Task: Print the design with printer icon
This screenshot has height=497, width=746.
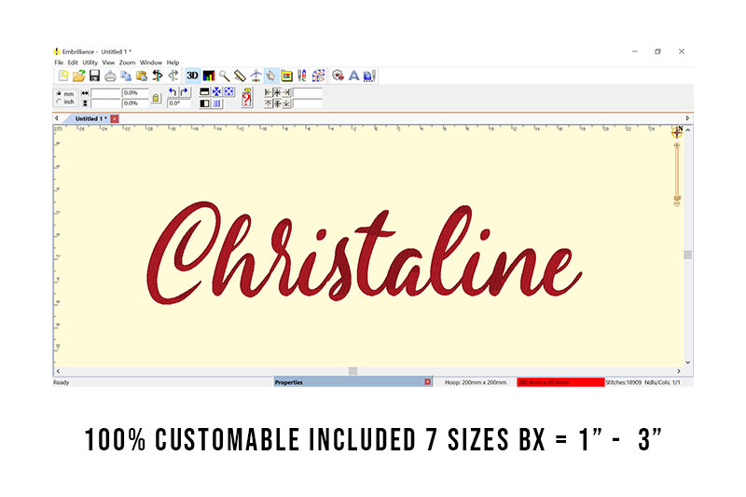Action: pyautogui.click(x=110, y=76)
